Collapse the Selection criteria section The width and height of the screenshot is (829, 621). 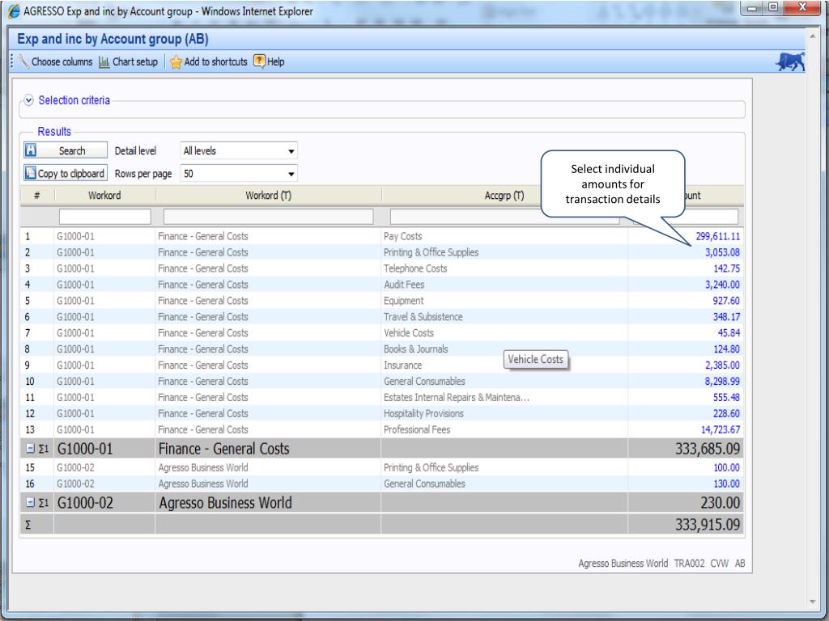(x=28, y=99)
